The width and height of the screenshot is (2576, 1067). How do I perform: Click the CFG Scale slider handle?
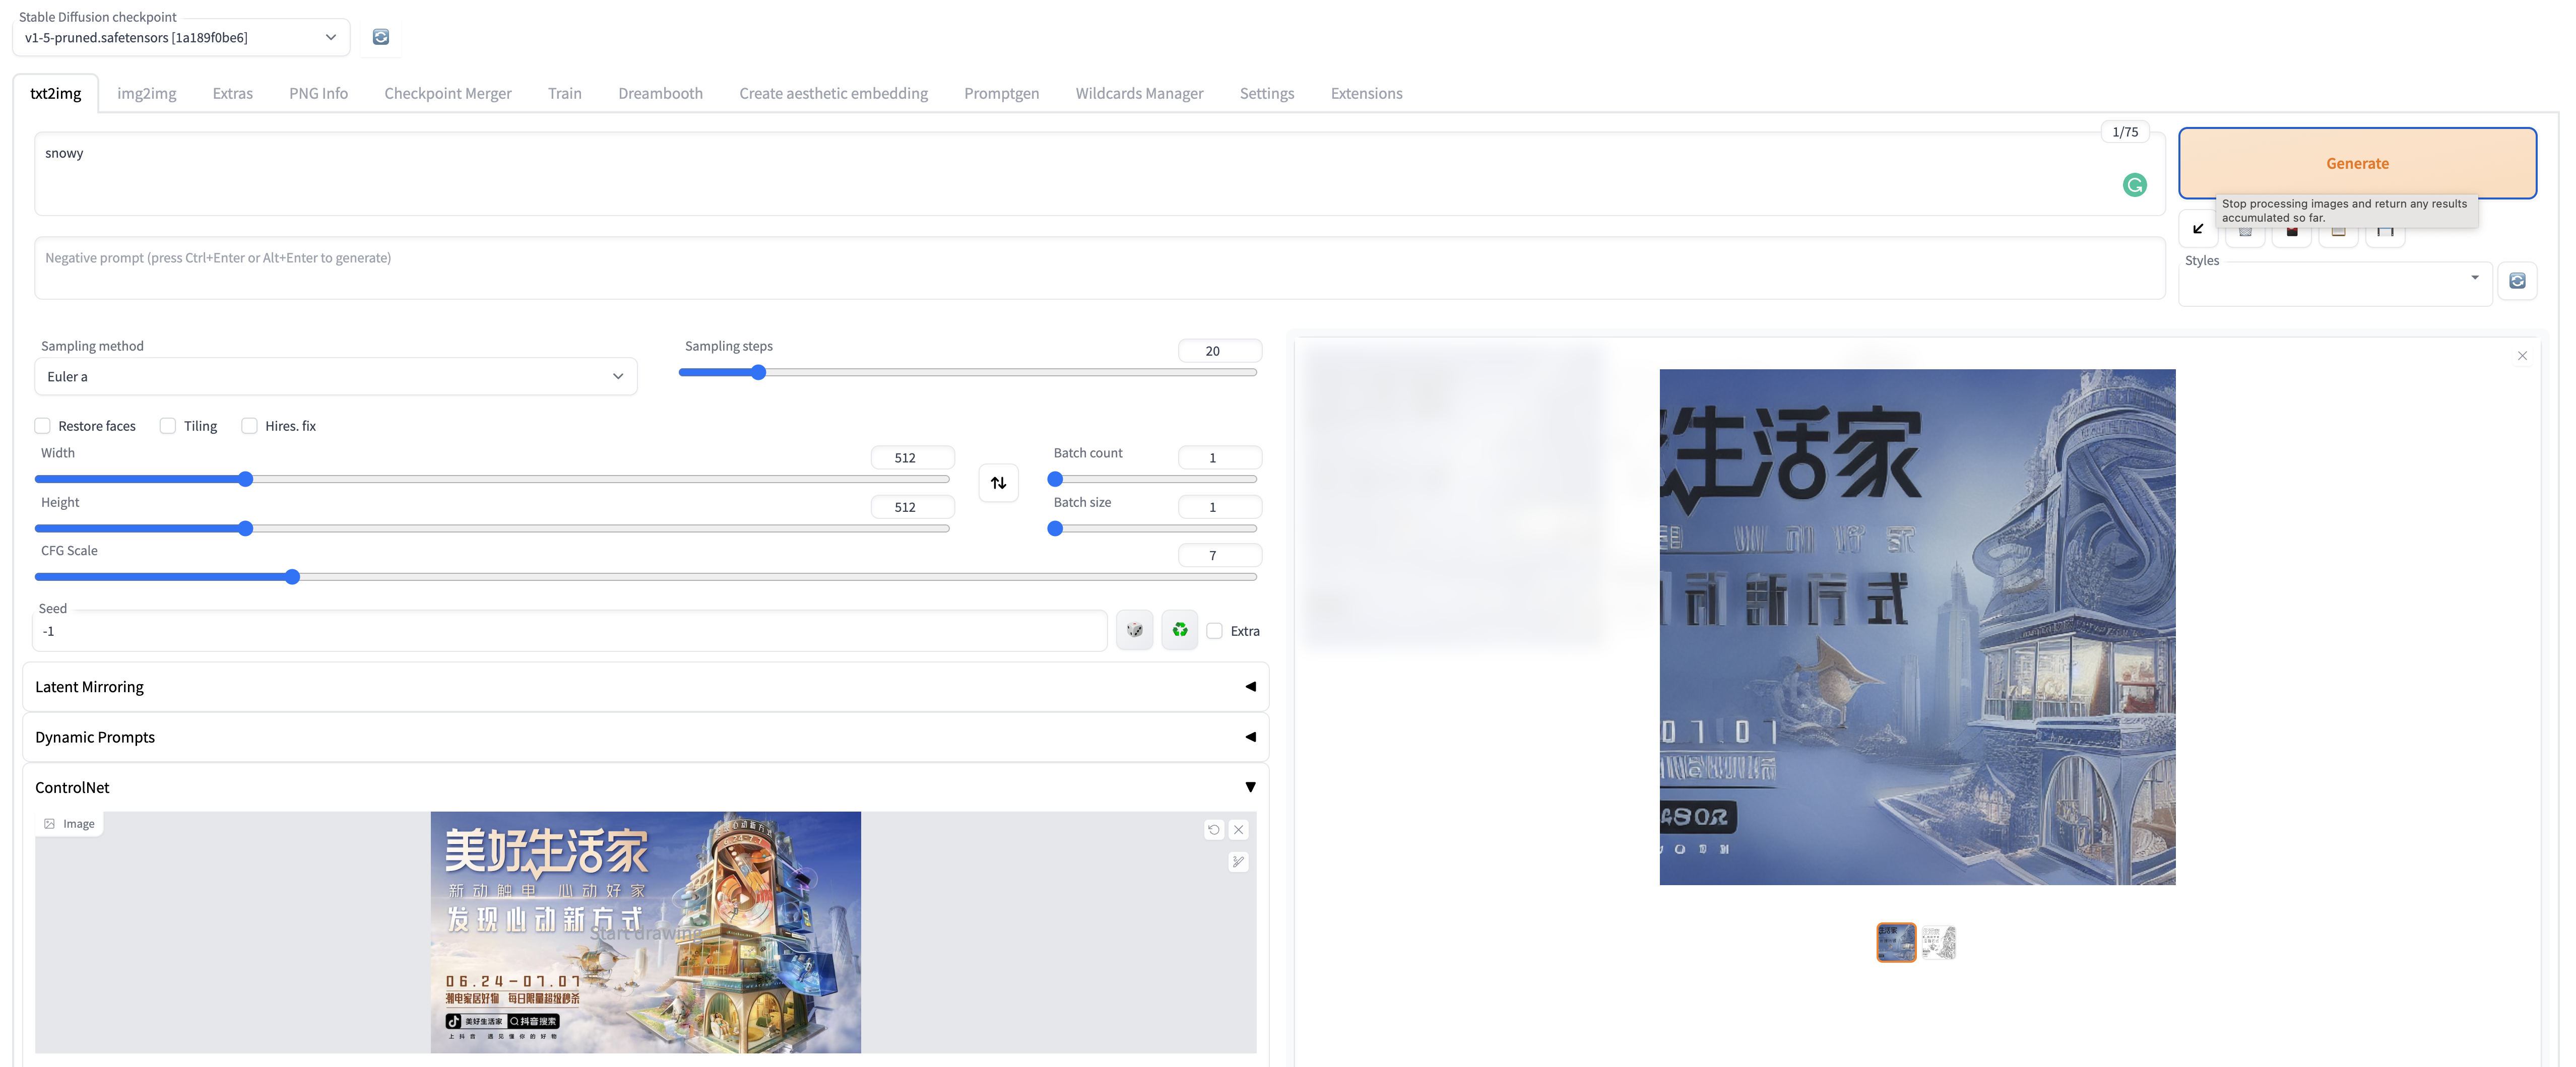tap(292, 577)
